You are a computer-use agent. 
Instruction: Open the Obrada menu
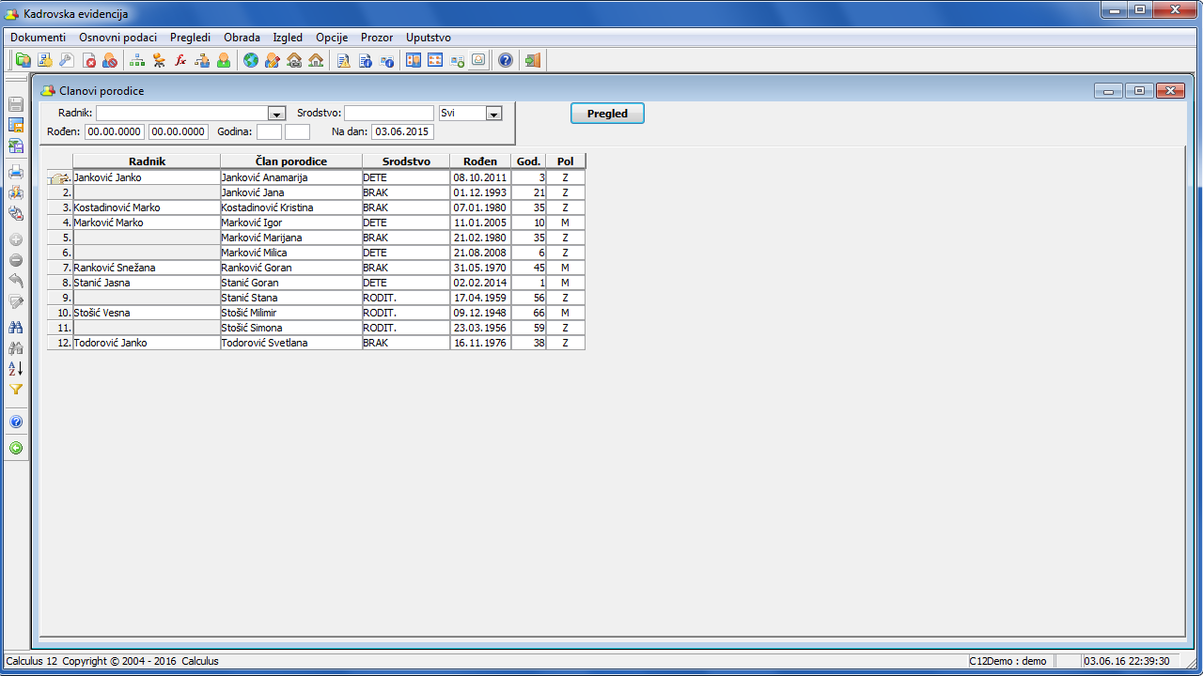coord(242,38)
